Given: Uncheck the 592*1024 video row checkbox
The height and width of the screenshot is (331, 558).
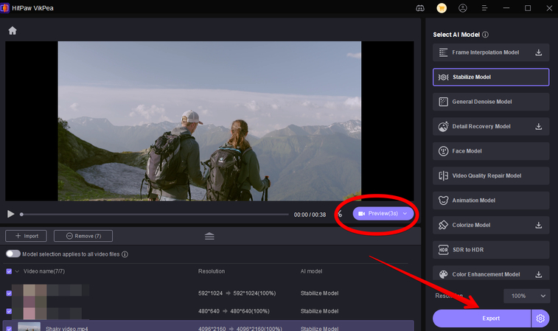Looking at the screenshot, I should point(9,293).
